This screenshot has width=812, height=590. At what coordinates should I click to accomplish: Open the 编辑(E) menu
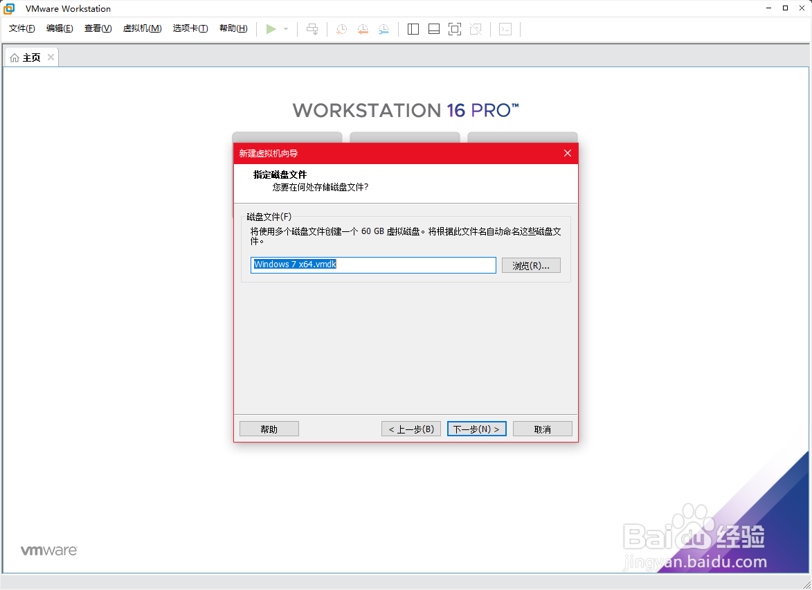pos(60,28)
